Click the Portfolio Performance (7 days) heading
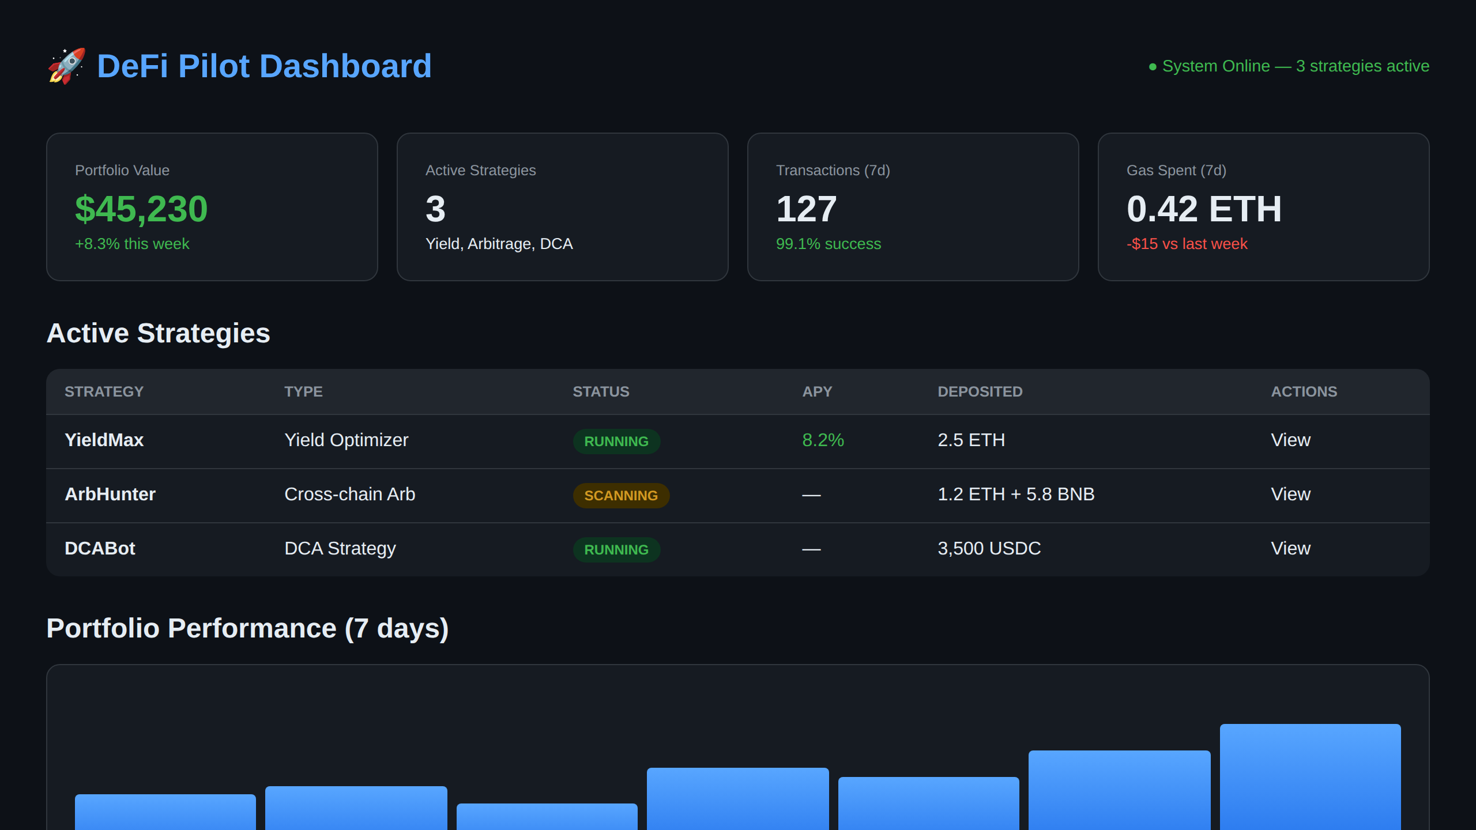 247,628
